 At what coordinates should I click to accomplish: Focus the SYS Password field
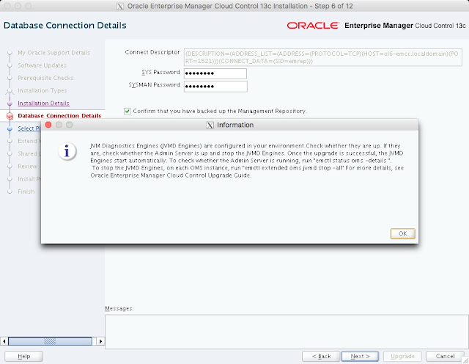tap(215, 73)
